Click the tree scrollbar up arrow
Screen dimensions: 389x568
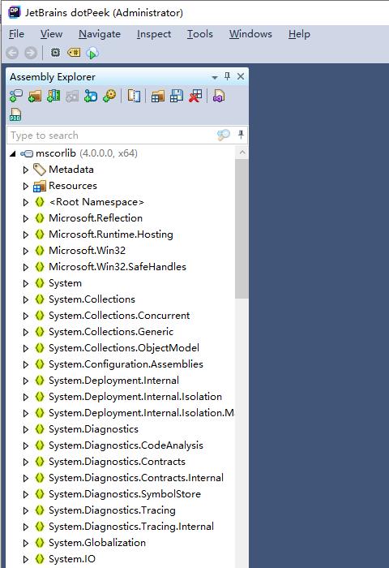point(242,153)
